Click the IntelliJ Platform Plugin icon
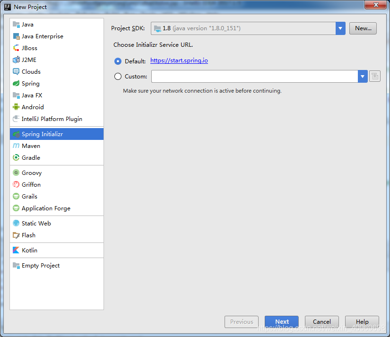 coord(16,119)
